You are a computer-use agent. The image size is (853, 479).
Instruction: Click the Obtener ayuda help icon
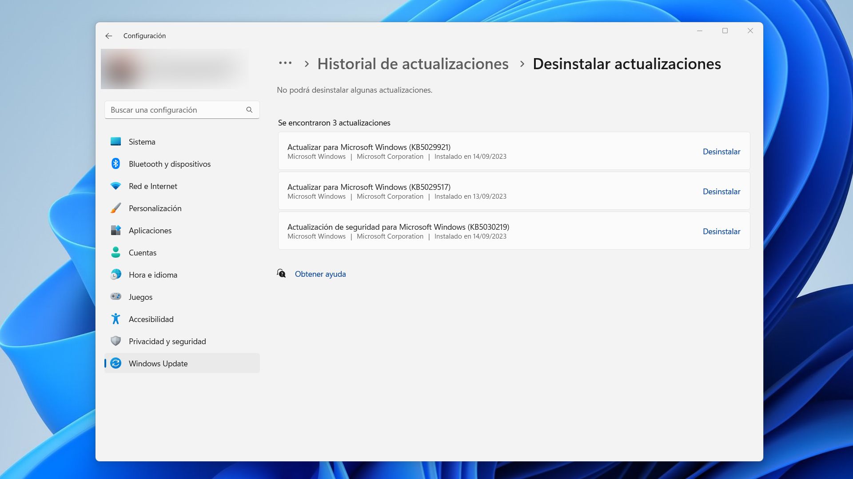[282, 274]
